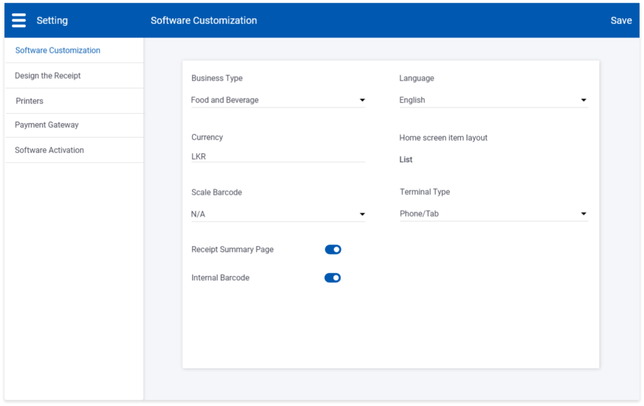This screenshot has width=644, height=406.
Task: Open the hamburger menu icon
Action: tap(18, 20)
